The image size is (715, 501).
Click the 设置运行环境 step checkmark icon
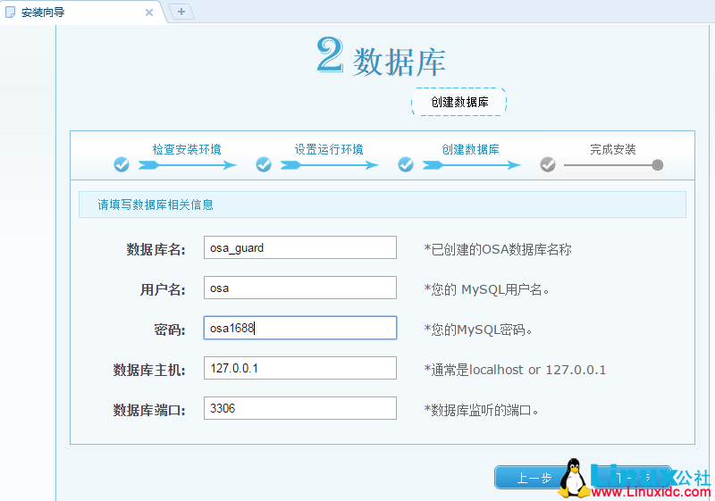pos(264,164)
